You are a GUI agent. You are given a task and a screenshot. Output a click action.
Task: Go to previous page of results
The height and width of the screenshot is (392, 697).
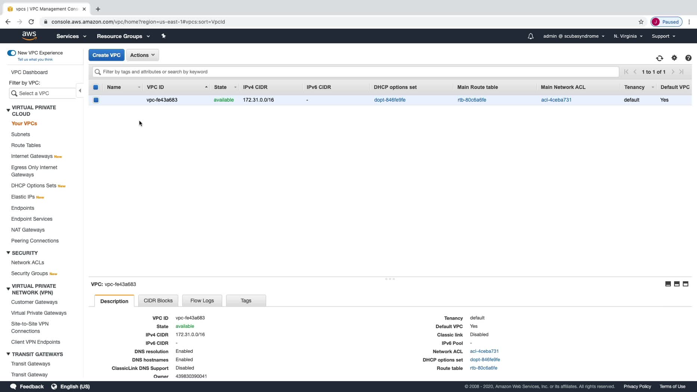(635, 72)
